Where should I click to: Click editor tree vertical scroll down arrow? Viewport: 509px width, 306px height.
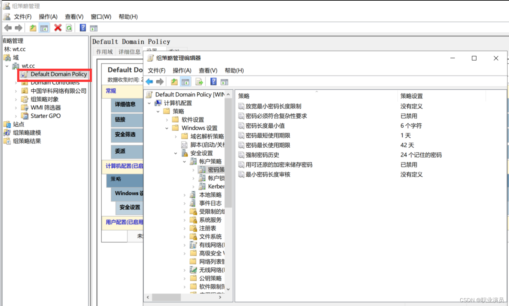[x=228, y=289]
